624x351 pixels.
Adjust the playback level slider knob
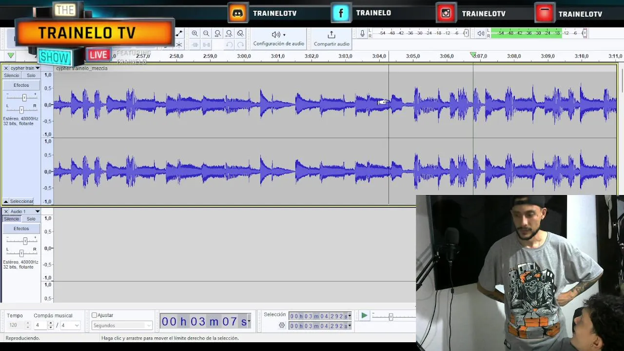585,33
